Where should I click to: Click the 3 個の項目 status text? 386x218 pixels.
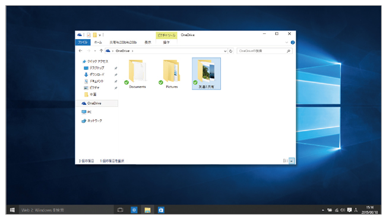pos(87,161)
